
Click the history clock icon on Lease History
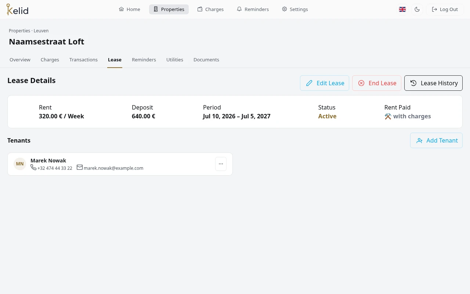413,83
